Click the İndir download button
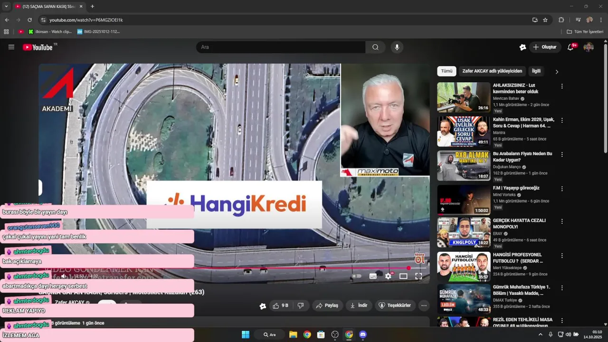 click(359, 305)
